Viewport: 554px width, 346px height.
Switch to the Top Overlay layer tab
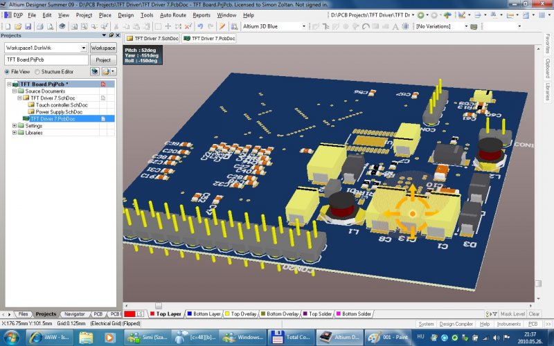tap(240, 314)
